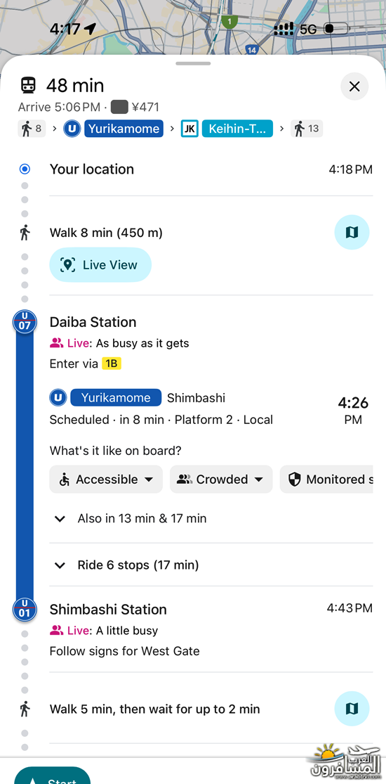
Task: Tap the U07 Daiba Station marker
Action: (25, 323)
